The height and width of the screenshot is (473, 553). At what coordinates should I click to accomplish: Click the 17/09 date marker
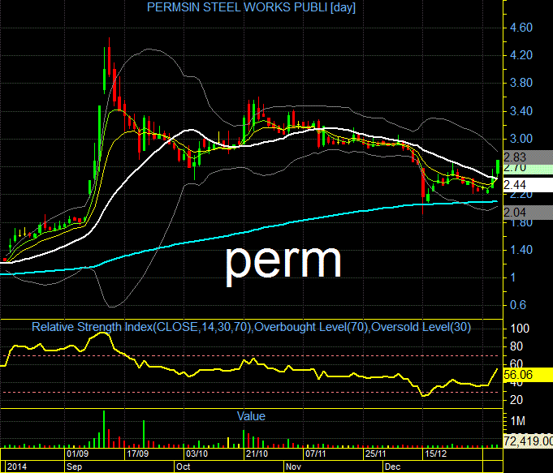click(137, 454)
